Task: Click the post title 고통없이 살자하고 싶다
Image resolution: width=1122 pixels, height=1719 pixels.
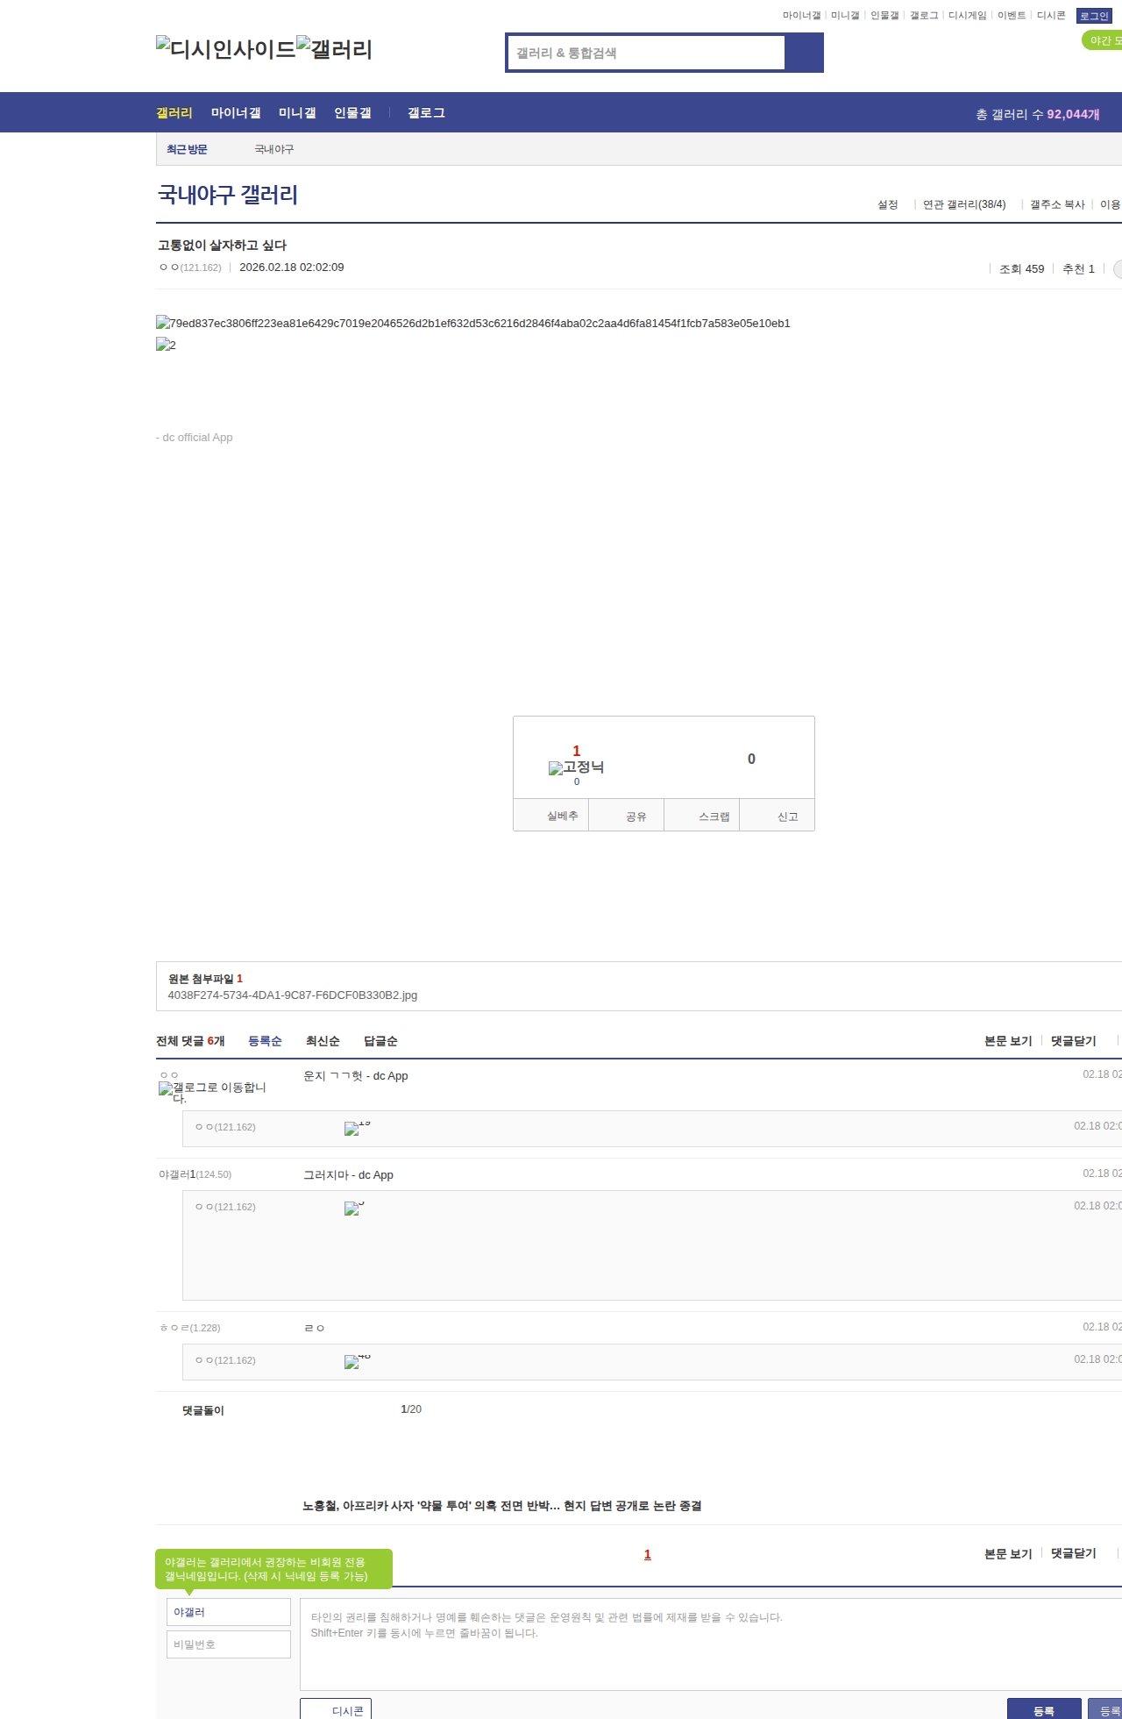Action: coord(223,246)
